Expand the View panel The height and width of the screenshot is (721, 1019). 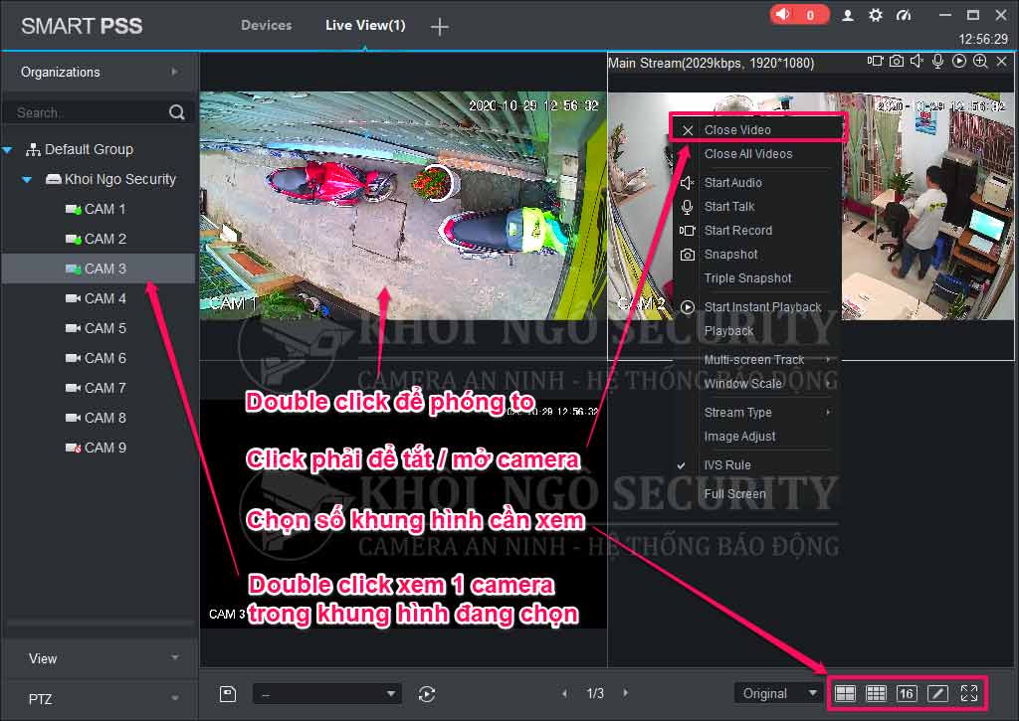100,658
